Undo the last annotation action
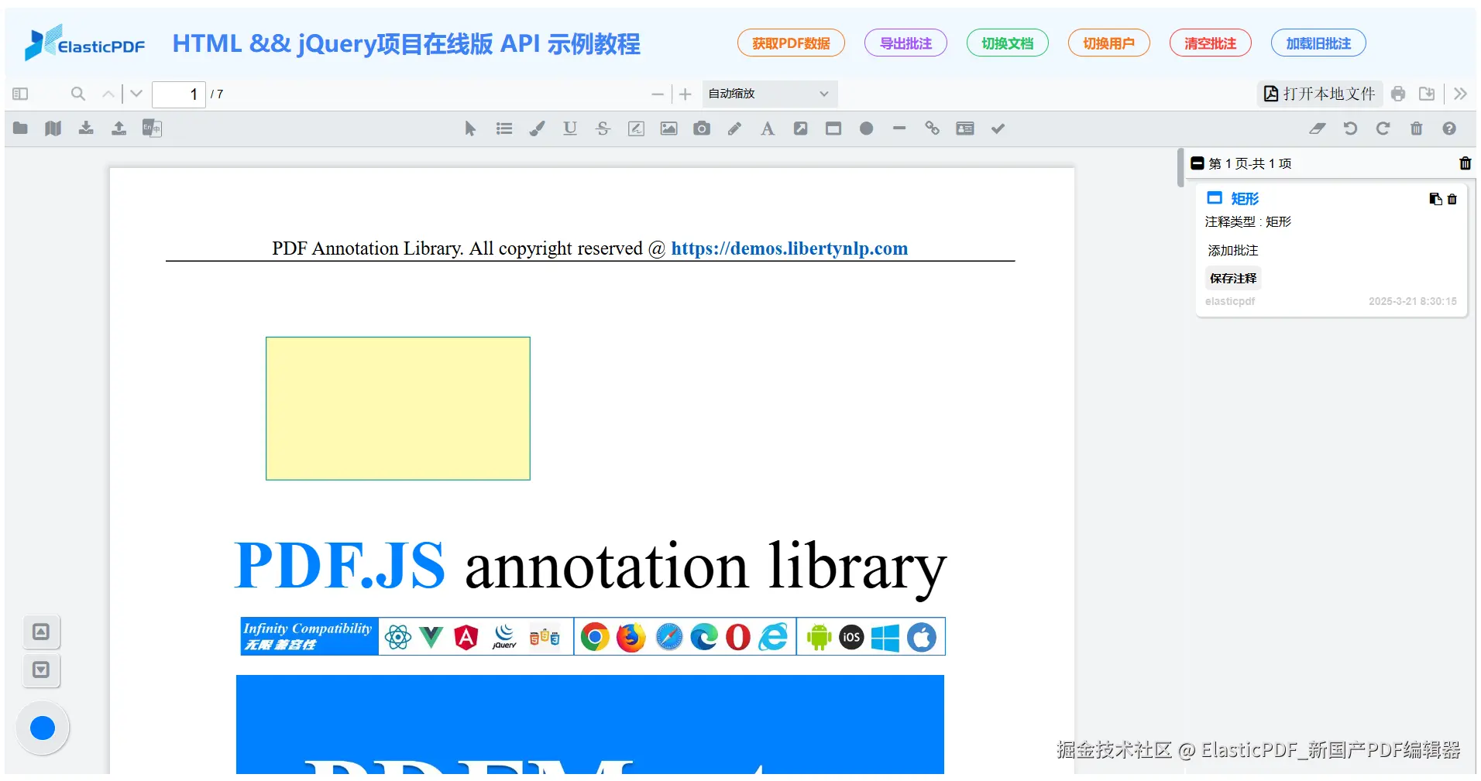This screenshot has height=781, width=1481. tap(1351, 128)
